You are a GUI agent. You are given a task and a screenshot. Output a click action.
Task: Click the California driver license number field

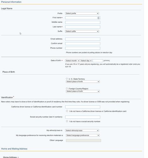pyautogui.click(x=83, y=107)
